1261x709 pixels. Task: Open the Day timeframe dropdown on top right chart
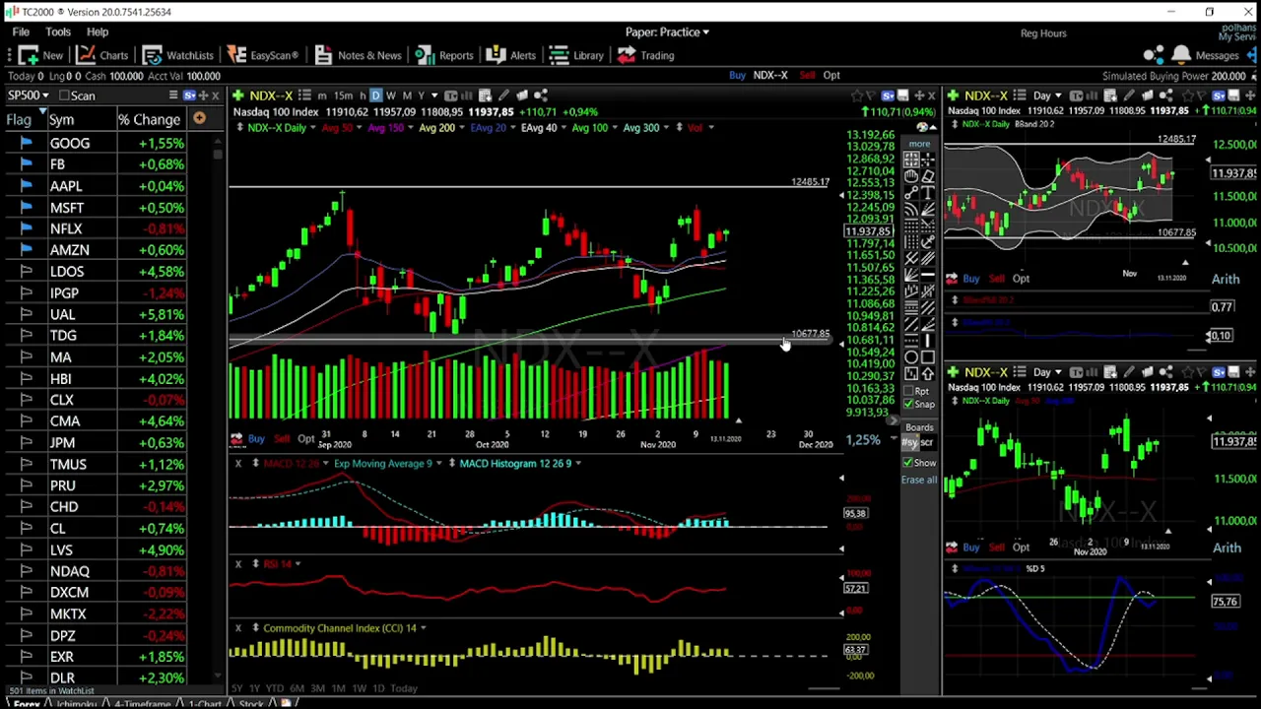[x=1046, y=96]
